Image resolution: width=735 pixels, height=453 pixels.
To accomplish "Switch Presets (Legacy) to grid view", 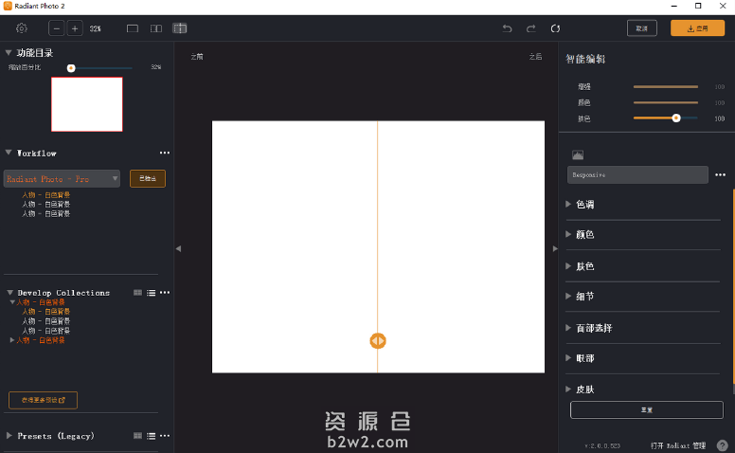I will [x=138, y=436].
